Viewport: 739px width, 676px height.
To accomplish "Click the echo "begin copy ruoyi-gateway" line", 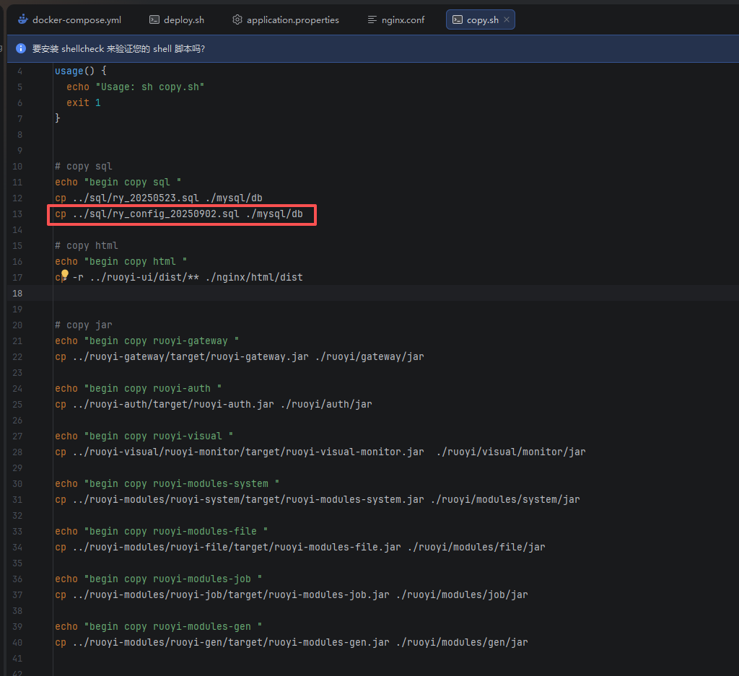I will click(147, 341).
